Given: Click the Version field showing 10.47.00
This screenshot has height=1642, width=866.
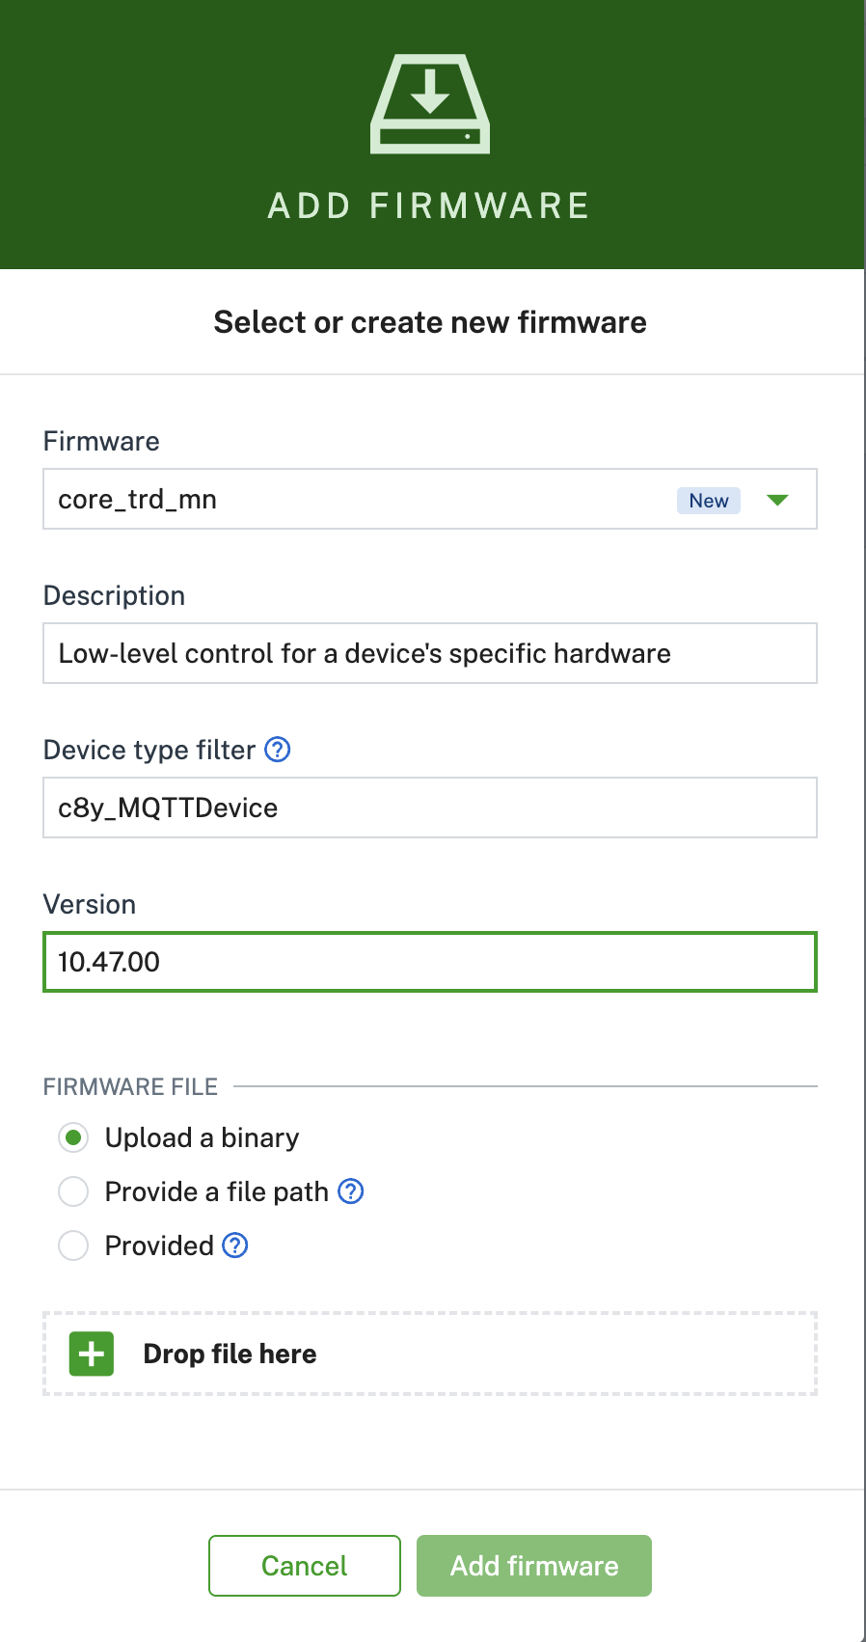Looking at the screenshot, I should click(x=430, y=962).
